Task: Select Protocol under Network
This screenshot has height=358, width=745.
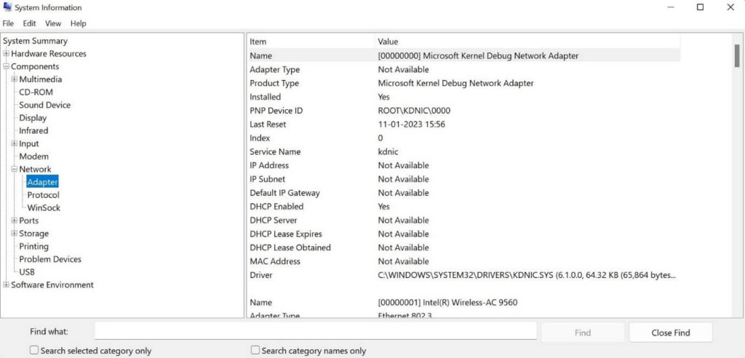Action: pyautogui.click(x=43, y=195)
